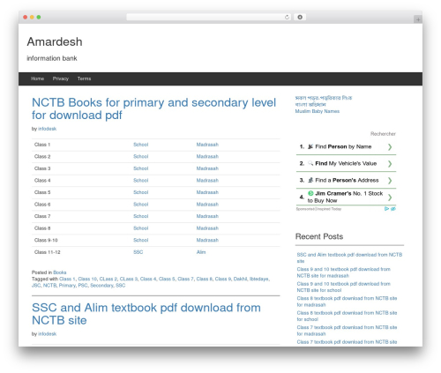The height and width of the screenshot is (373, 441).
Task: Click infodesk author under SSC and Alim post
Action: 47,334
